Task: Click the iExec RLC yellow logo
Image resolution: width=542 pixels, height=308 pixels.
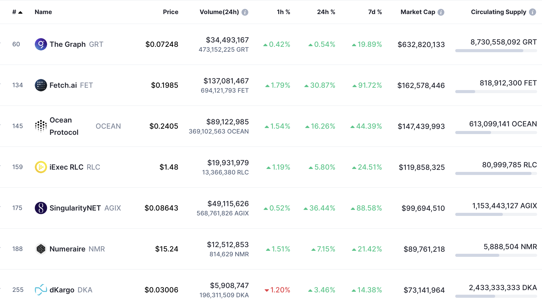Action: pos(41,167)
